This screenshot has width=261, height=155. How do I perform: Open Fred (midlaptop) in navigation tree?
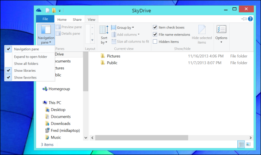(65, 131)
